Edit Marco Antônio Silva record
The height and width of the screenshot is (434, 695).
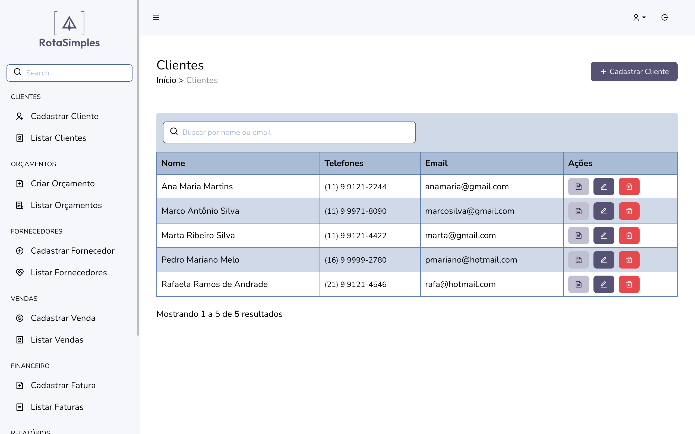604,211
